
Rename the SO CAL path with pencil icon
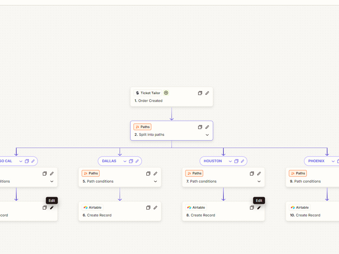pyautogui.click(x=33, y=161)
